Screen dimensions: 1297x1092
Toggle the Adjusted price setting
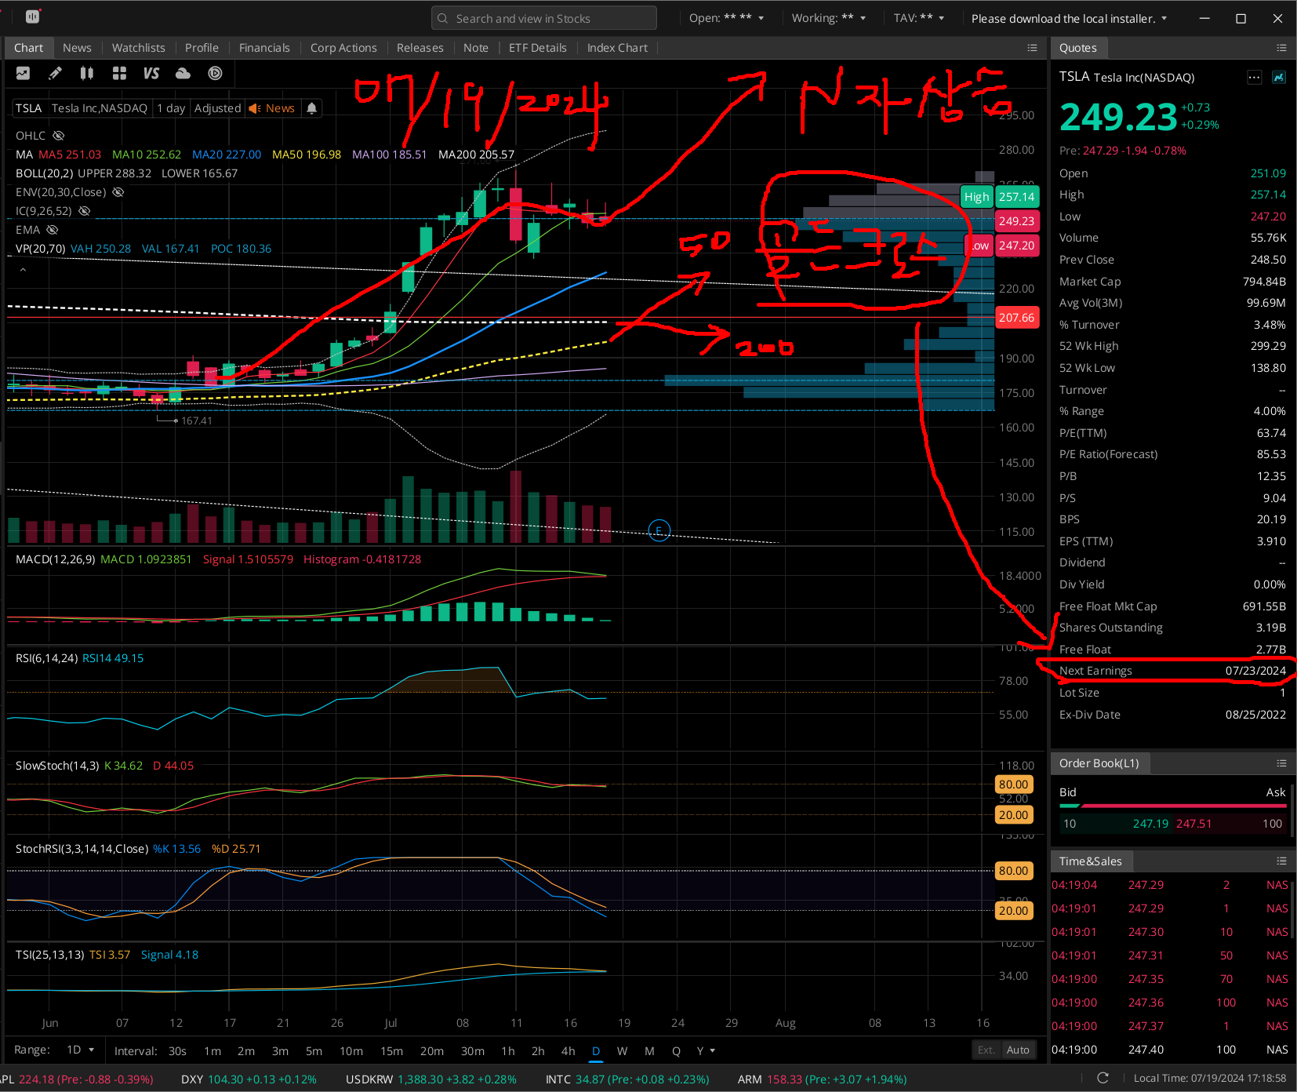[217, 108]
